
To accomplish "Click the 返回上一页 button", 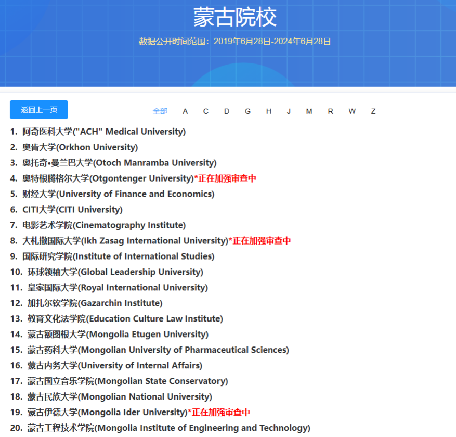I will [x=38, y=110].
